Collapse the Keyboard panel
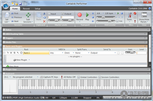153x101 pixels. pos(4,73)
